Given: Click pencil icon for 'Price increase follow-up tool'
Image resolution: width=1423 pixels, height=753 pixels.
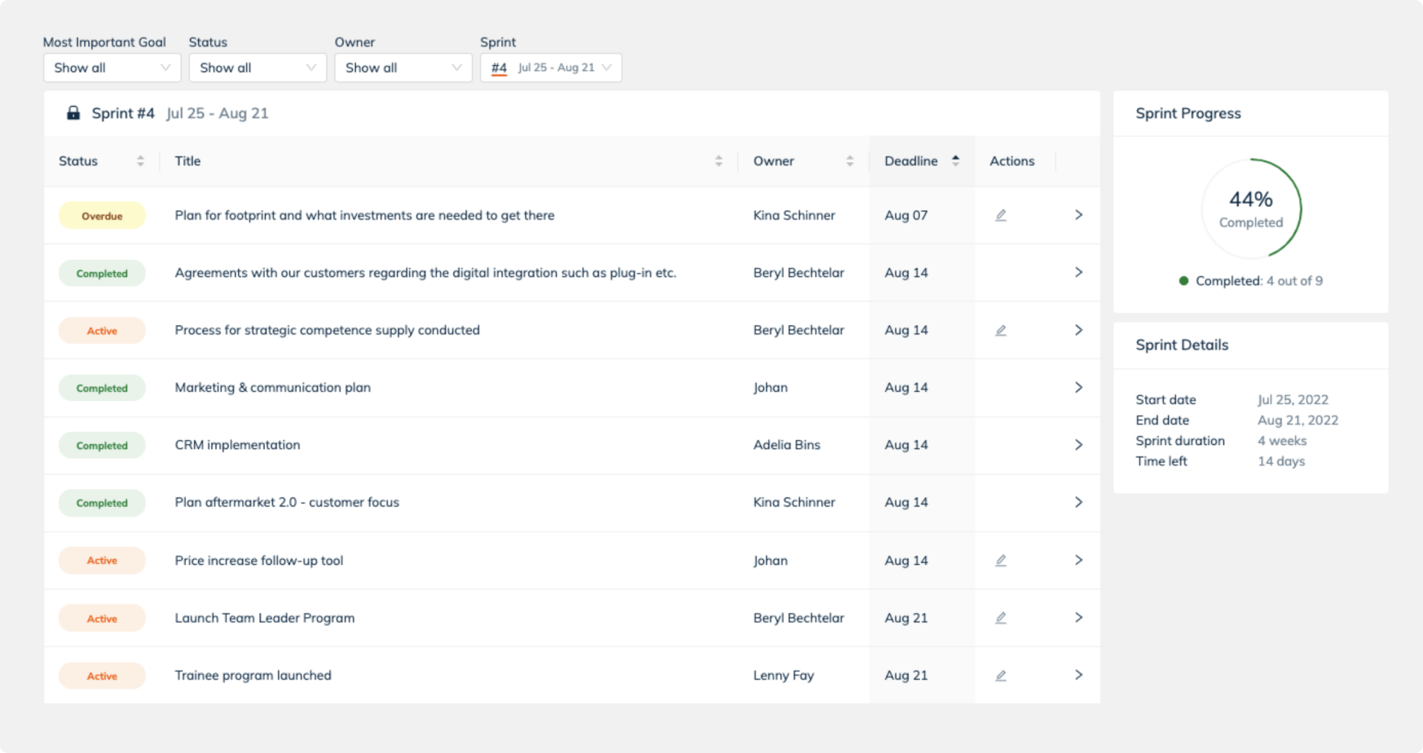Looking at the screenshot, I should point(1001,560).
